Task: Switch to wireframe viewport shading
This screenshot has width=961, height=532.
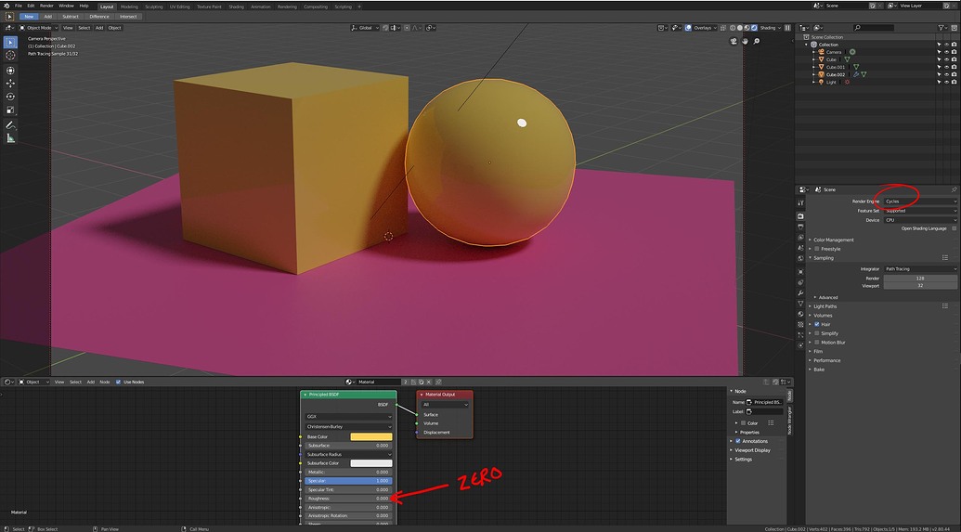Action: tap(733, 28)
